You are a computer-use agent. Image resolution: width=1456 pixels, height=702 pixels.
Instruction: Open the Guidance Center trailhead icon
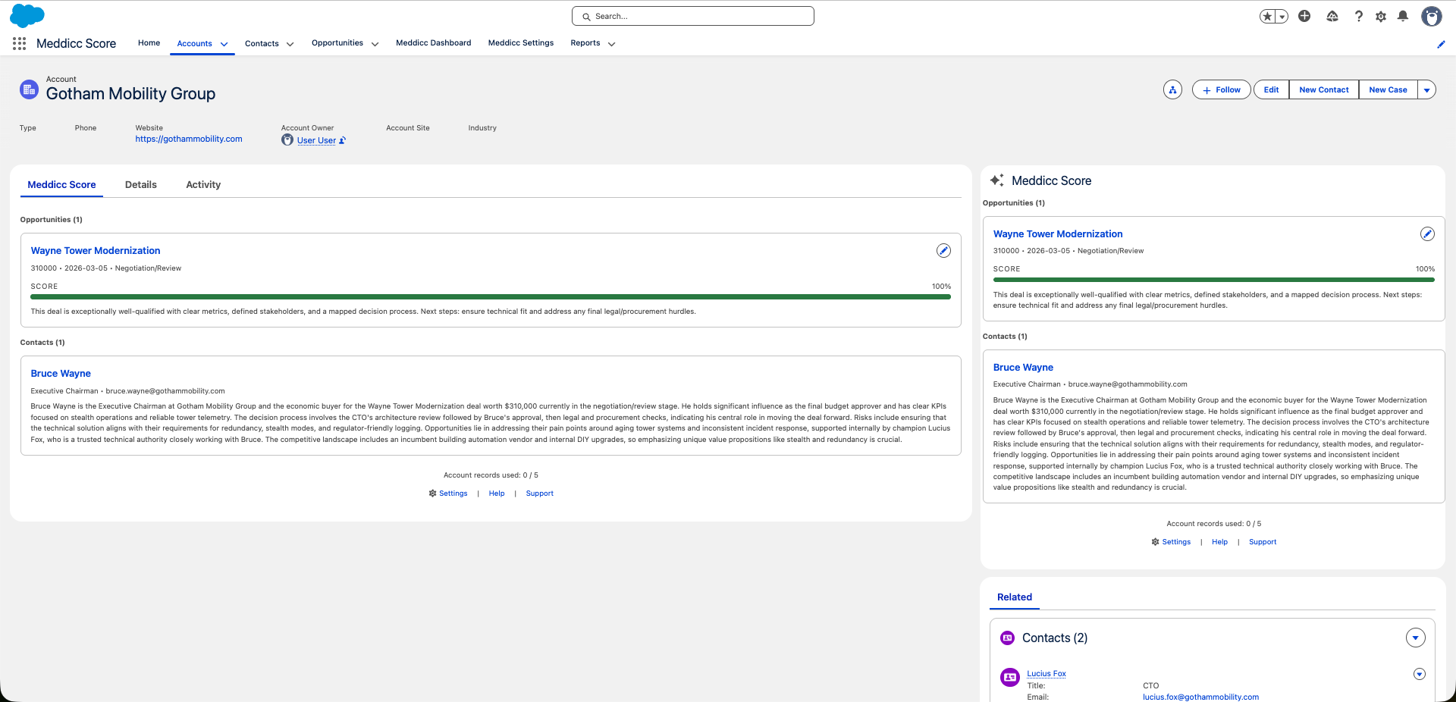(x=1332, y=16)
